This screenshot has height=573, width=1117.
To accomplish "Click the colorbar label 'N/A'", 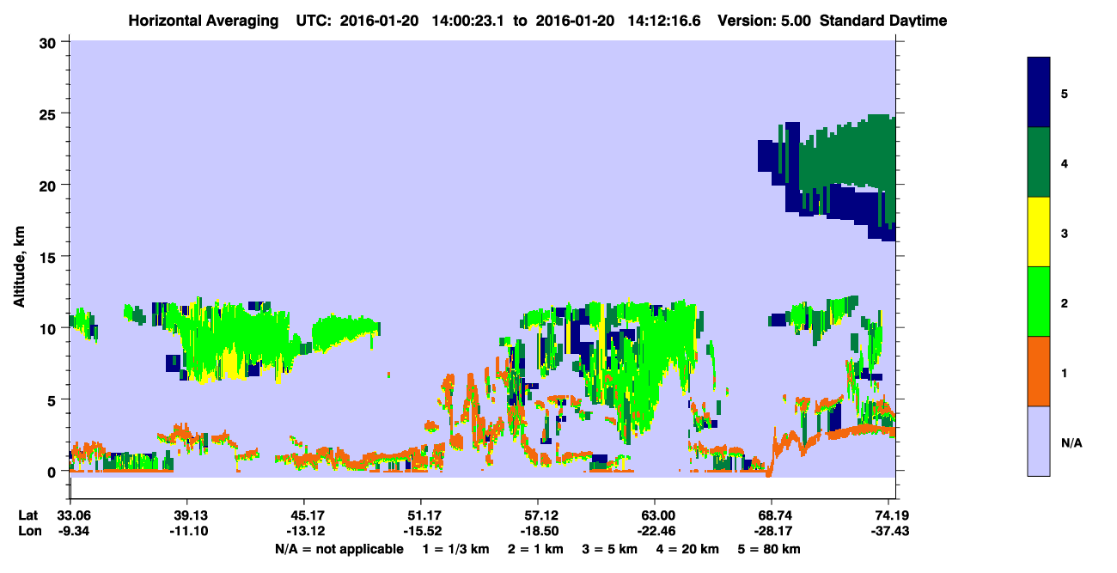I will [x=1071, y=443].
